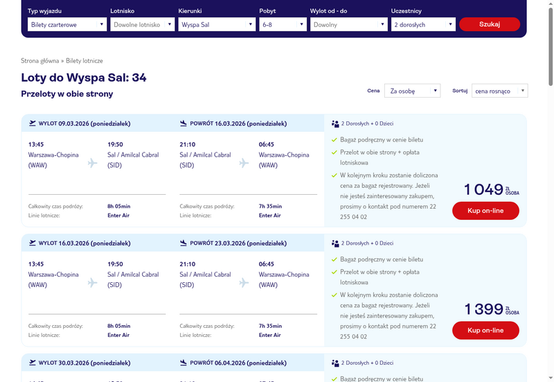The width and height of the screenshot is (554, 382).
Task: Click the departure plane icon for 30.03.2026 flight
Action: pyautogui.click(x=33, y=363)
